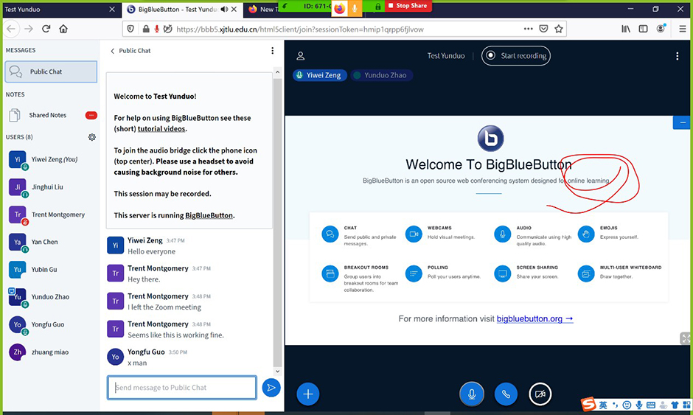Mute the tab via the speaker icon
Screen dimensions: 693x415
click(224, 10)
